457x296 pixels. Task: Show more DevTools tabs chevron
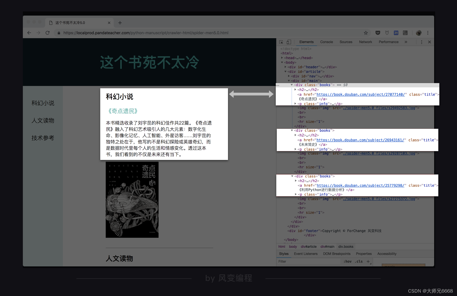(406, 42)
